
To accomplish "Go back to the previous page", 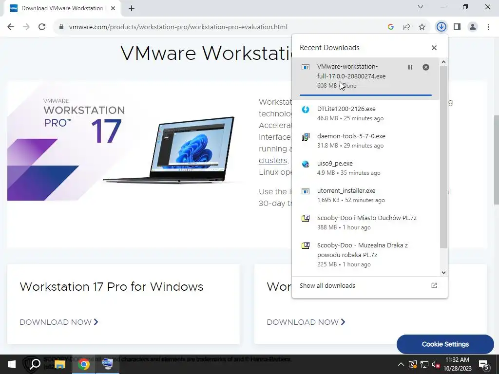I will pos(11,27).
